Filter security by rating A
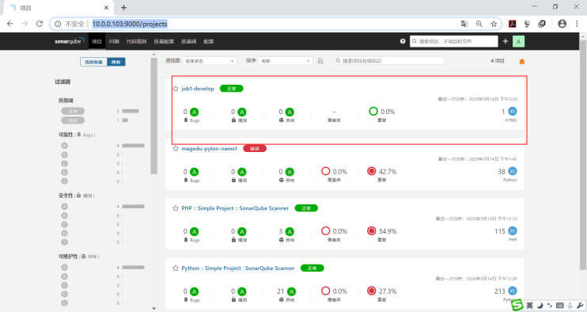Viewport: 587px width, 312px height. click(64, 207)
